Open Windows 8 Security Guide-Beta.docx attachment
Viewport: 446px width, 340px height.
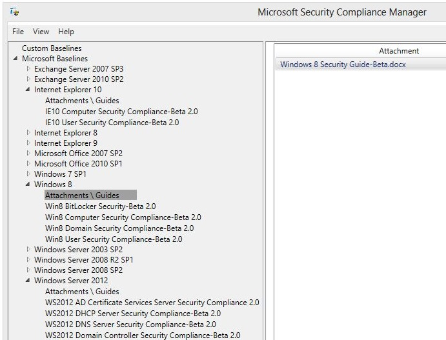(343, 65)
